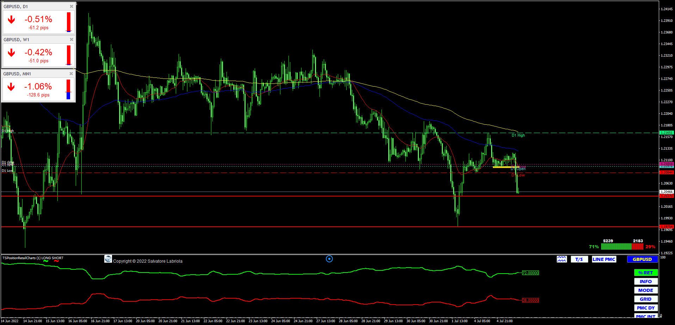This screenshot has width=675, height=325.
Task: Click the -61.2 pips text
Action: 39,28
